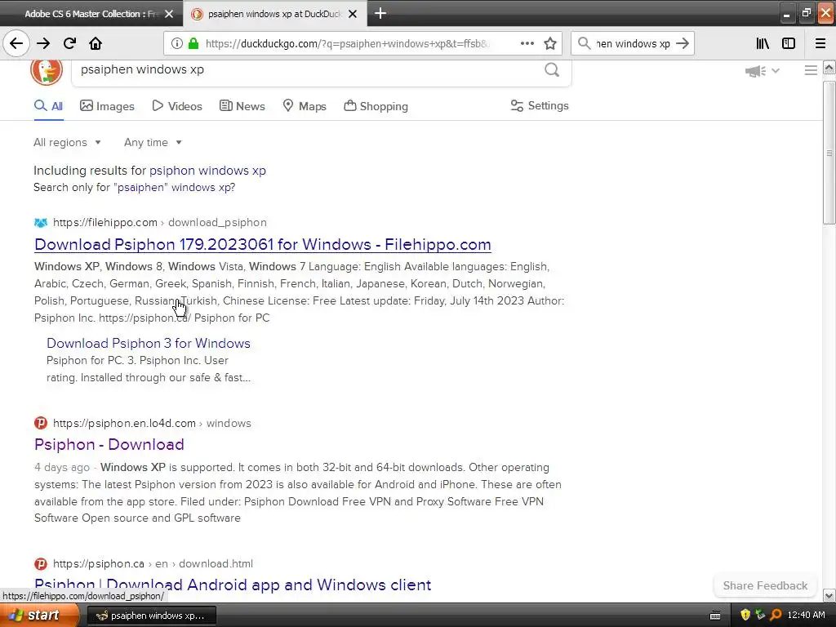
Task: Click the https://psiphon.ca result URL
Action: pyautogui.click(x=99, y=563)
